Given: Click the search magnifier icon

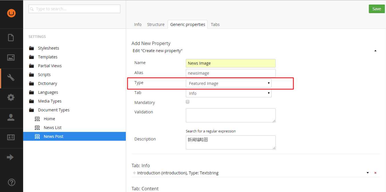Looking at the screenshot, I should click(32, 9).
